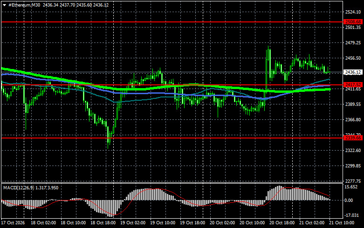This screenshot has height=228, width=364.
Task: Click the #Ethereum,M30 chart title
Action: pyautogui.click(x=24, y=5)
